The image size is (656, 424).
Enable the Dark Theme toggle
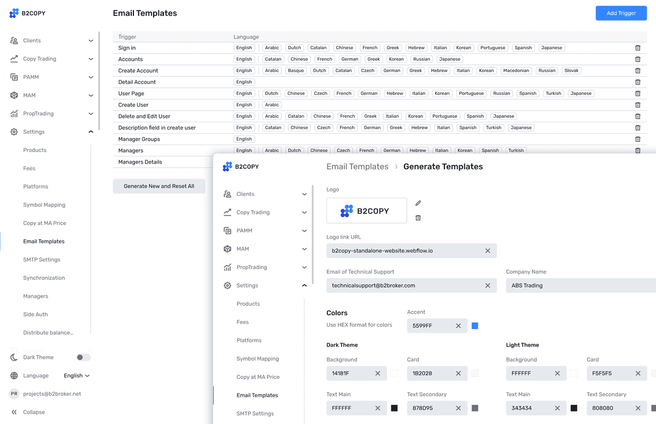[83, 357]
